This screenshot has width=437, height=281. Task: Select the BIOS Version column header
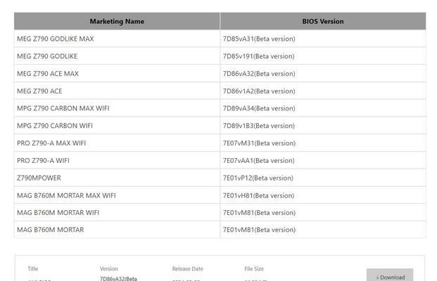tap(323, 21)
